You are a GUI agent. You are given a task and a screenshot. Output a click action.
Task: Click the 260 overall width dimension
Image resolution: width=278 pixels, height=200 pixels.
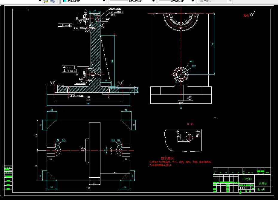click(88, 104)
